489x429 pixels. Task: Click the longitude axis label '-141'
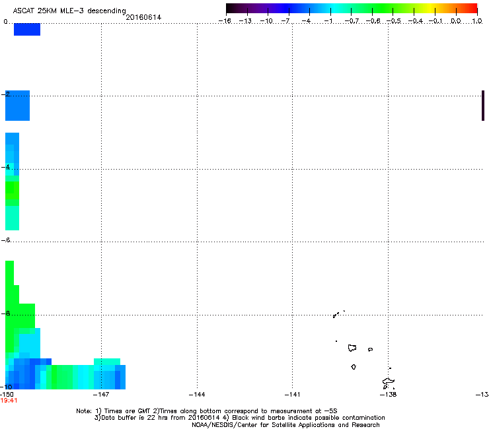click(292, 395)
